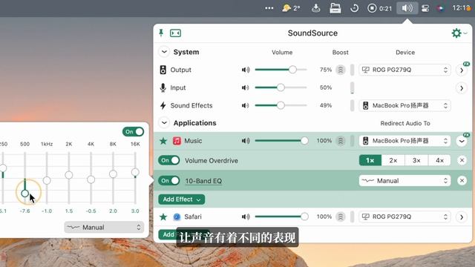Click the download tray menu bar icon
This screenshot has height=267, width=475.
click(x=316, y=8)
